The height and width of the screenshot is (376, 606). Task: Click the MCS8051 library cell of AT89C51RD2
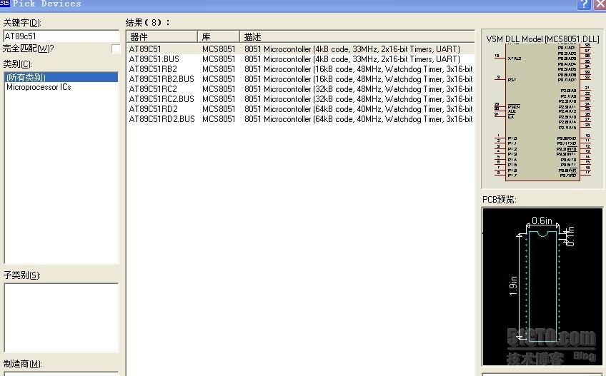tap(219, 109)
